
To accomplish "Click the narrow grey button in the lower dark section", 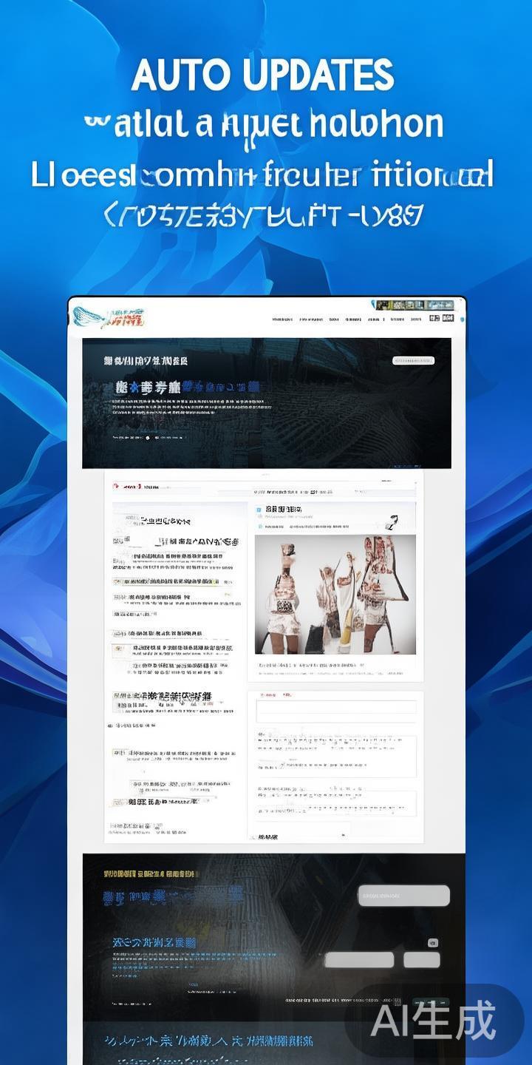I will click(x=422, y=960).
